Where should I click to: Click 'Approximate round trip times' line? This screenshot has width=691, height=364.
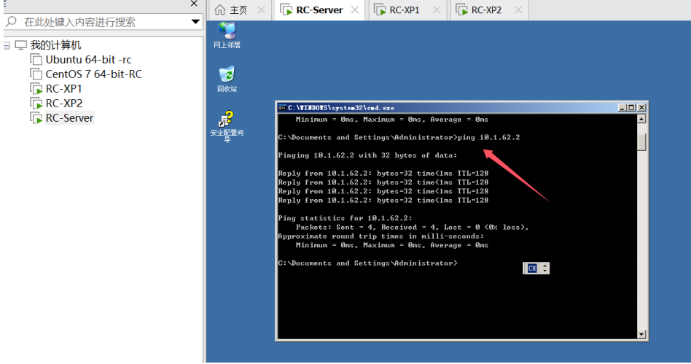380,236
